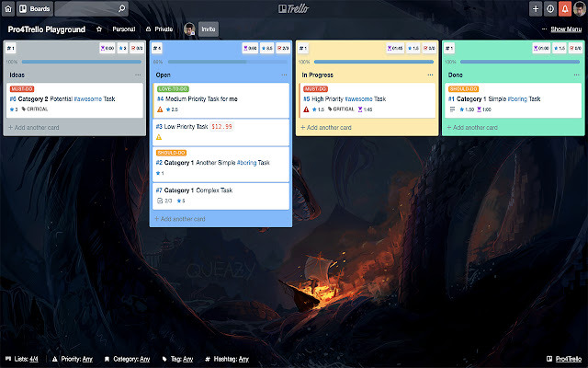588x368 pixels.
Task: Open the Personal team dropdown
Action: click(x=124, y=29)
